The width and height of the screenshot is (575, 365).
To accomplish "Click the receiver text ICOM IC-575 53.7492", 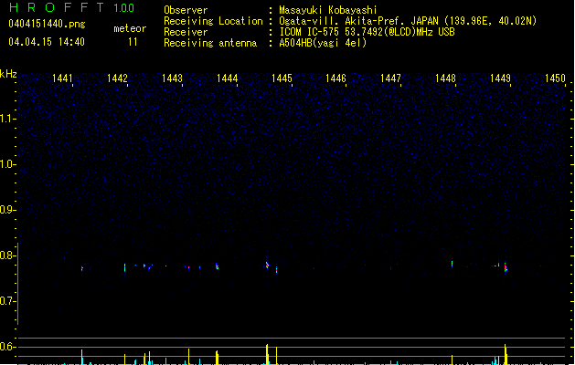I will pyautogui.click(x=328, y=32).
